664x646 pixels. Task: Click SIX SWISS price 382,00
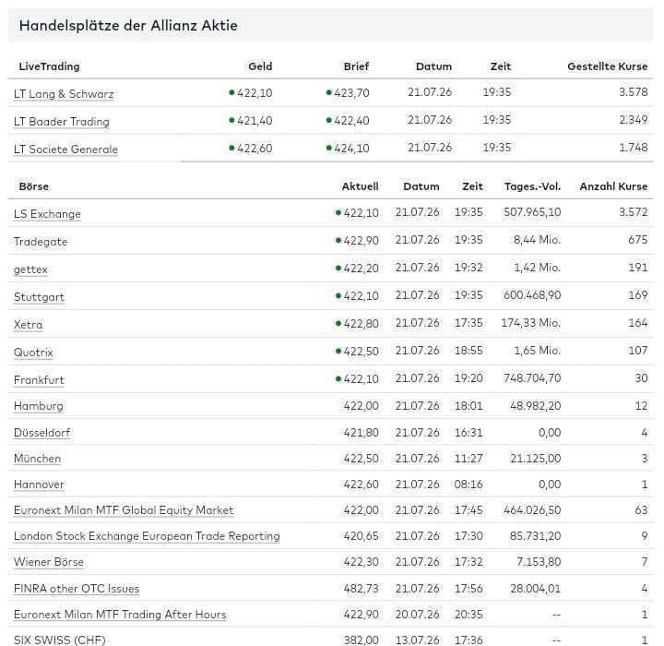point(362,640)
